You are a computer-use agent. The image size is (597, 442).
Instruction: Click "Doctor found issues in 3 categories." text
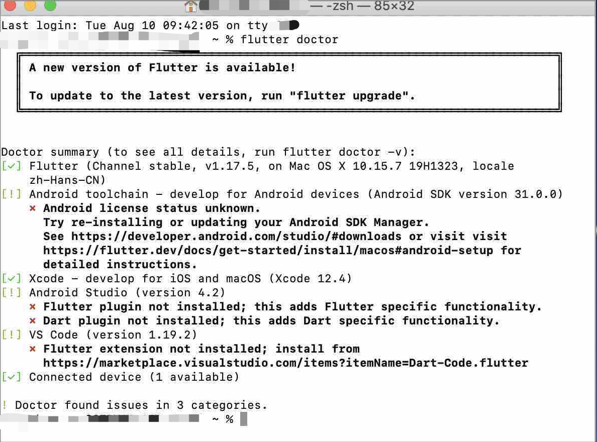[x=141, y=405]
